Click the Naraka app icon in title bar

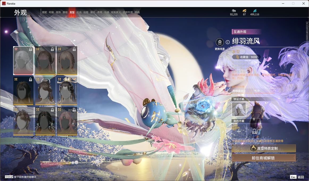click(4, 3)
